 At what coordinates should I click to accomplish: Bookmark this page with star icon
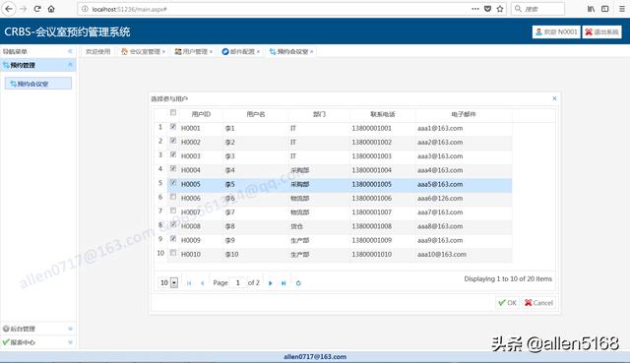(x=500, y=9)
